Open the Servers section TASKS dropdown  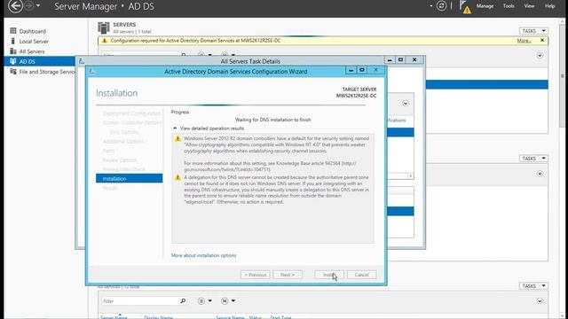click(533, 31)
